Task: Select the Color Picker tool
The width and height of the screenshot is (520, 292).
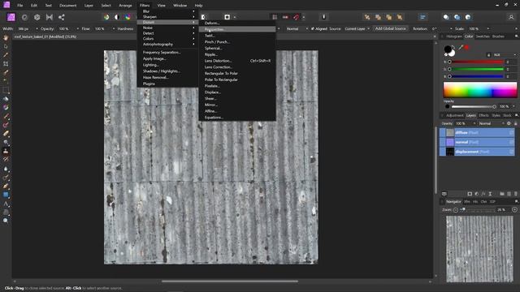Action: [x=6, y=55]
